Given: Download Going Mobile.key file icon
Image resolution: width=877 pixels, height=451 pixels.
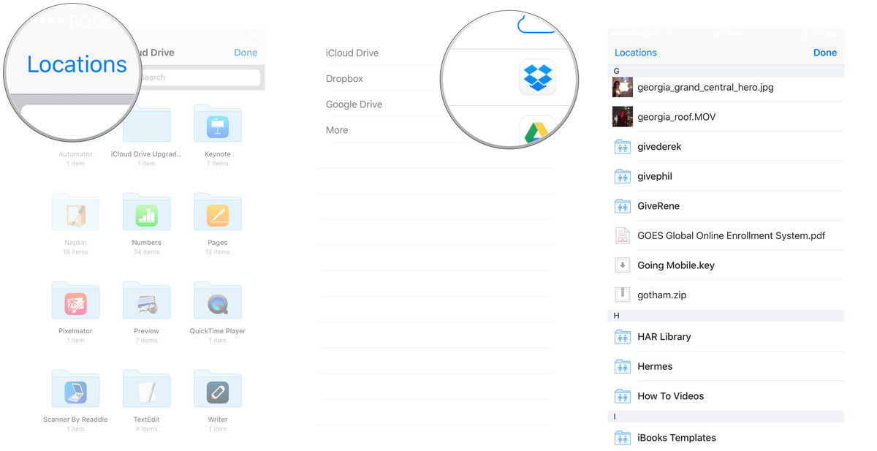Looking at the screenshot, I should tap(623, 265).
